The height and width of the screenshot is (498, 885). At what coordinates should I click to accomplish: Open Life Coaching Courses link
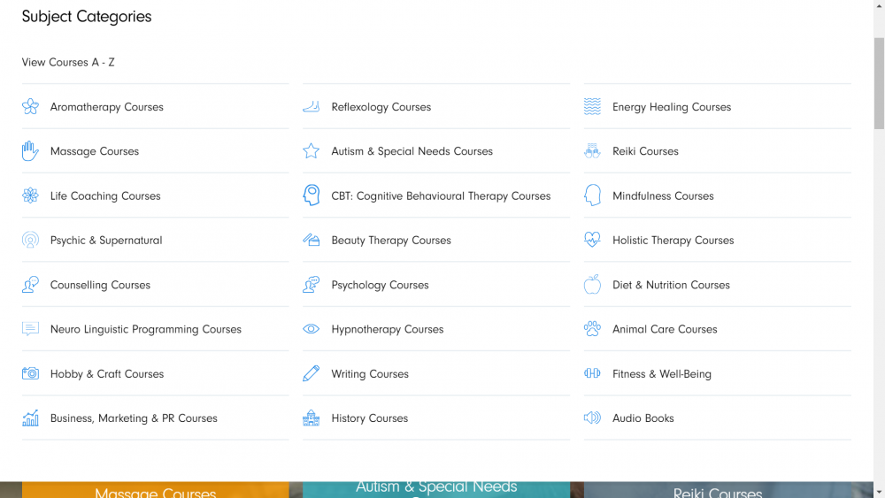point(105,195)
